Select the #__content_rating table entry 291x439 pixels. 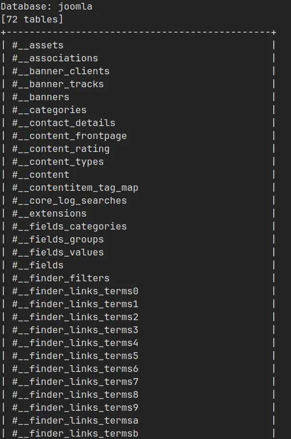tap(61, 149)
